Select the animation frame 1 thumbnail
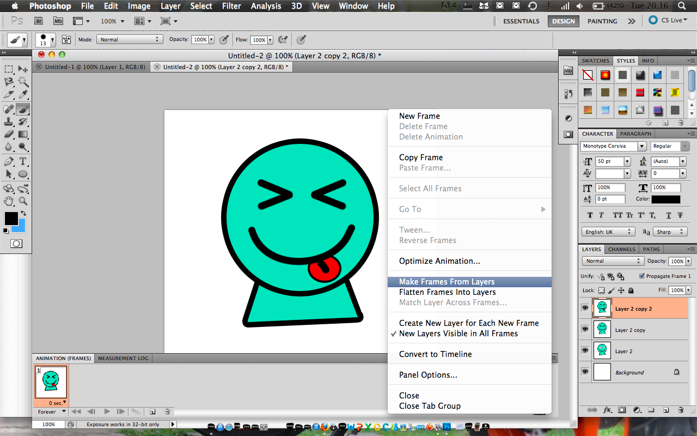Viewport: 697px width, 436px height. 51,383
